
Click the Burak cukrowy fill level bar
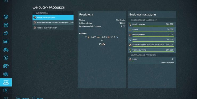click(x=153, y=26)
